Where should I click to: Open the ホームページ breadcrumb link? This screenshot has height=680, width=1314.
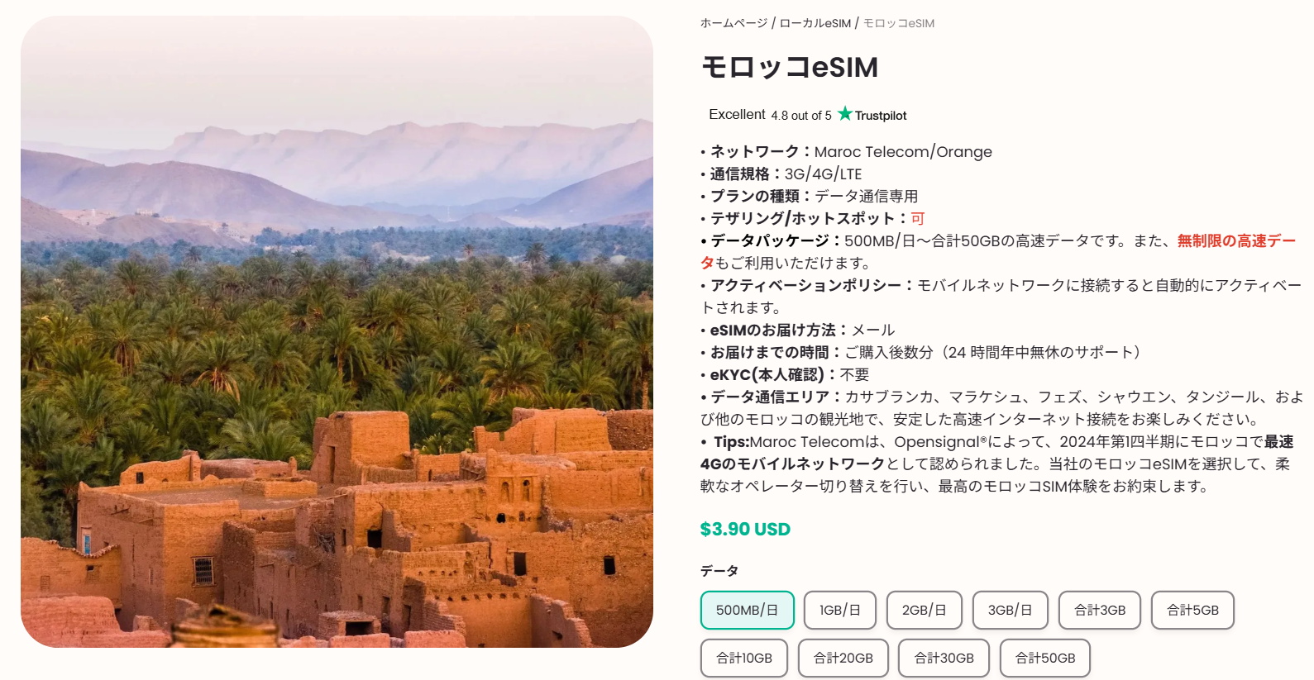point(733,23)
